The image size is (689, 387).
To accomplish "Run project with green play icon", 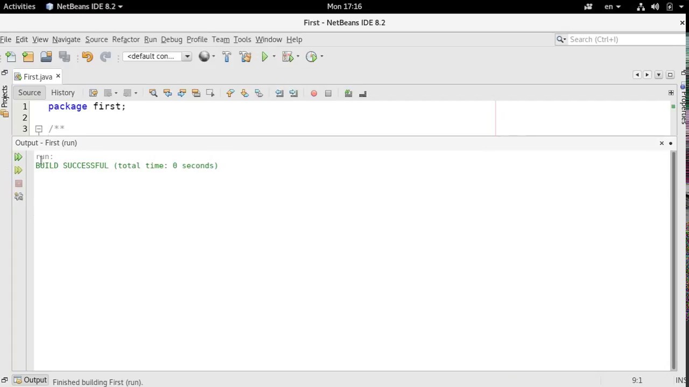I will pyautogui.click(x=265, y=56).
